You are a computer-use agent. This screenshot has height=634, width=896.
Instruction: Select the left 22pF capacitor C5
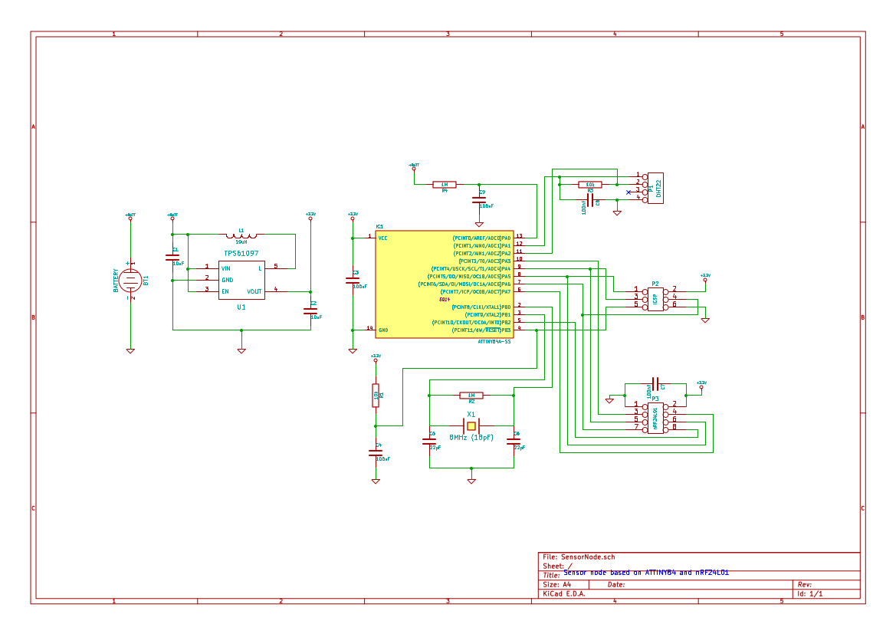point(429,442)
